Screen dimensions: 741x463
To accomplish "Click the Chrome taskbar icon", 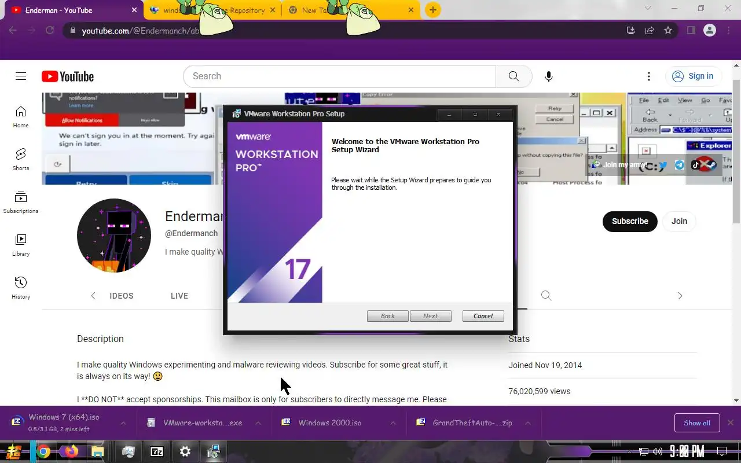I will [43, 451].
